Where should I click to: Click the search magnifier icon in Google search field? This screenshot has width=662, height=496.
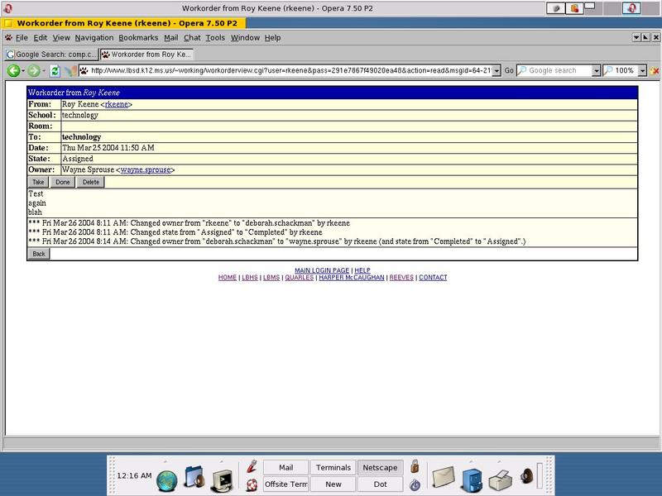[522, 70]
